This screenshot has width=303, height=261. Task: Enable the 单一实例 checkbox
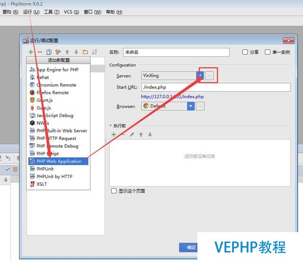coord(267,52)
